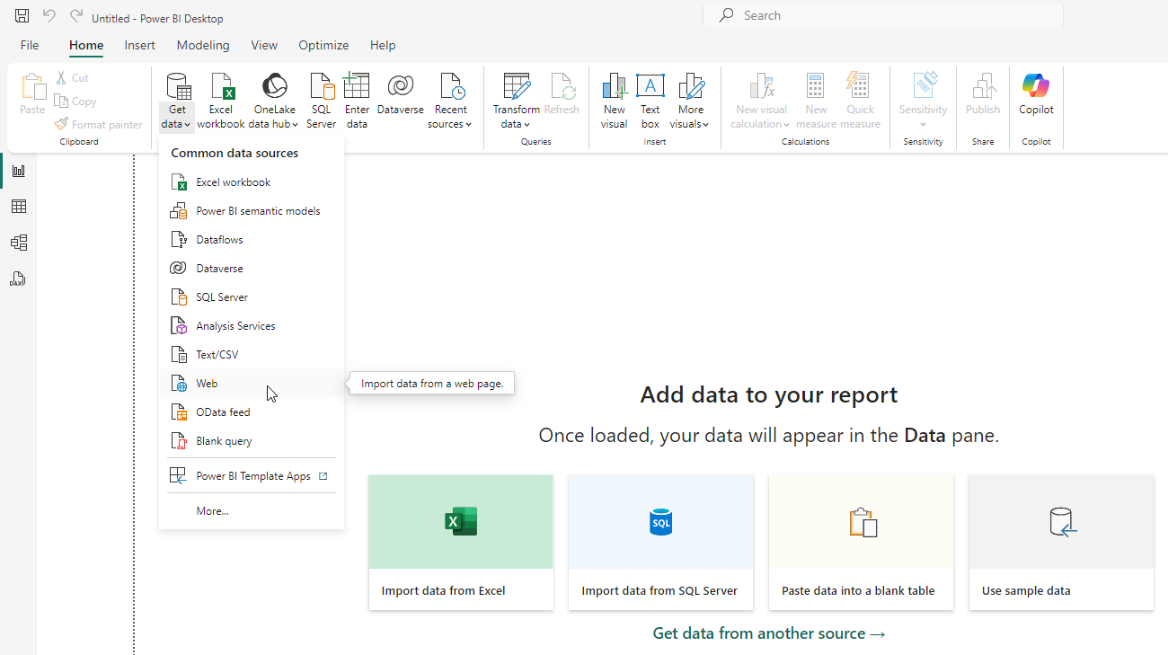Viewport: 1168px width, 655px height.
Task: Choose Power BI semantic models in the list
Action: click(x=252, y=211)
